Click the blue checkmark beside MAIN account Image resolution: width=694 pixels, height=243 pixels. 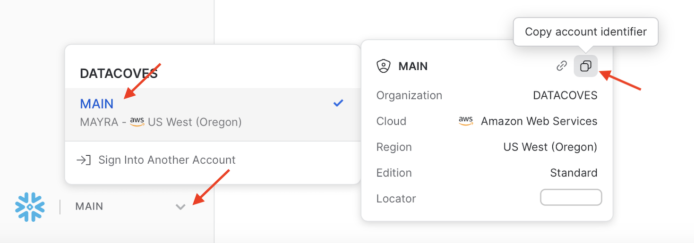coord(338,103)
